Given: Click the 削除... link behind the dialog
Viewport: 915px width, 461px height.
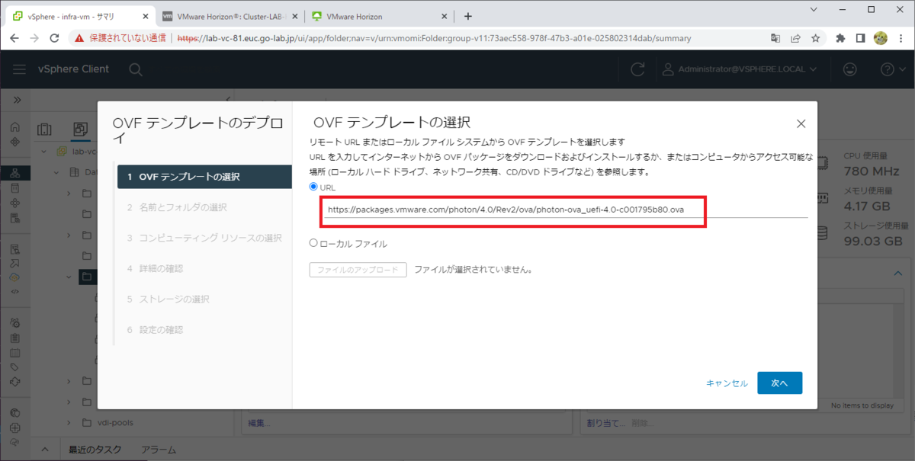Looking at the screenshot, I should click(x=644, y=422).
